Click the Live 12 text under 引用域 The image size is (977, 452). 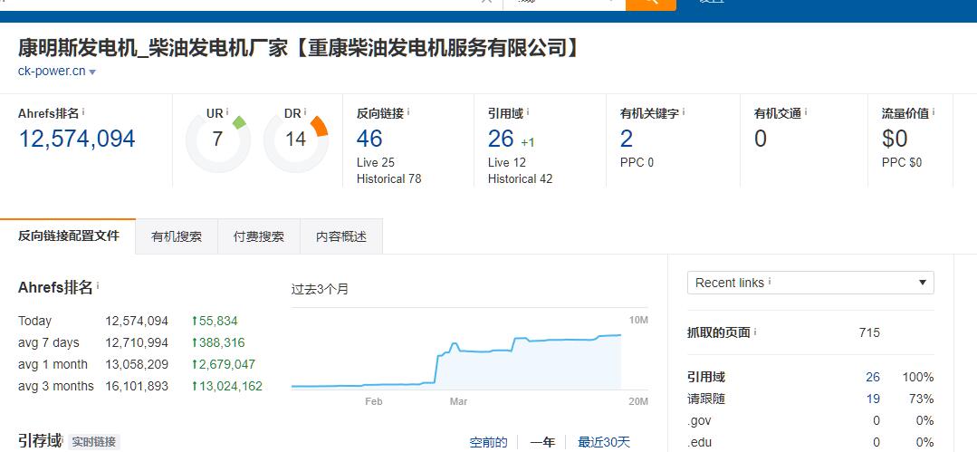tap(507, 163)
